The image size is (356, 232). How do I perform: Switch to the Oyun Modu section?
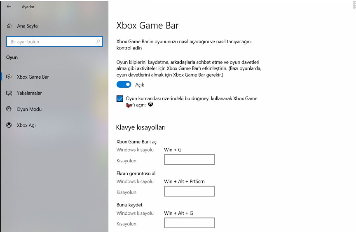click(x=29, y=109)
